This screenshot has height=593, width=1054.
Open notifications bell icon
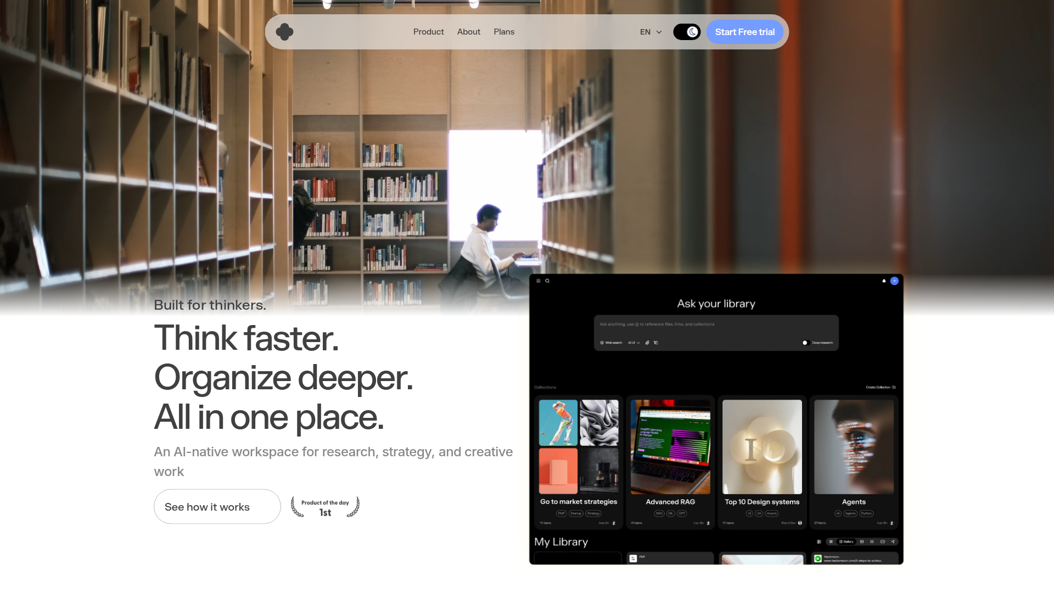tap(884, 281)
